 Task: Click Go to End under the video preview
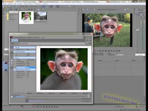click(x=114, y=51)
